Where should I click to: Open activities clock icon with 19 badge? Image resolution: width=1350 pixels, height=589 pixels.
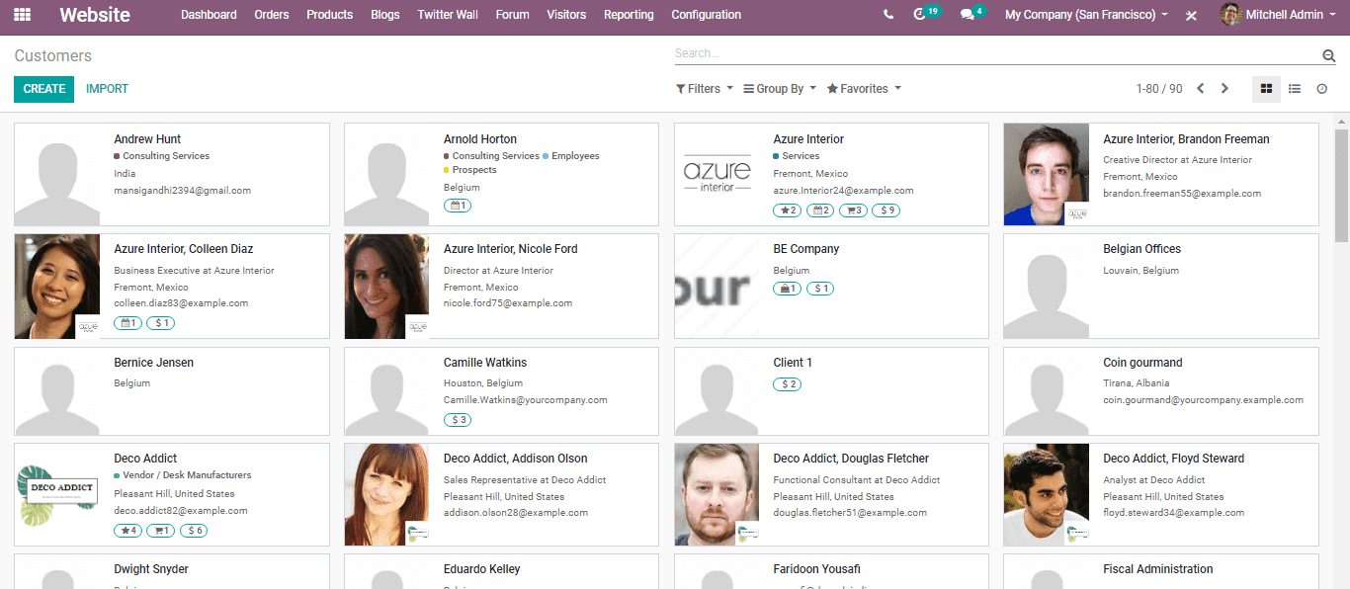coord(926,14)
